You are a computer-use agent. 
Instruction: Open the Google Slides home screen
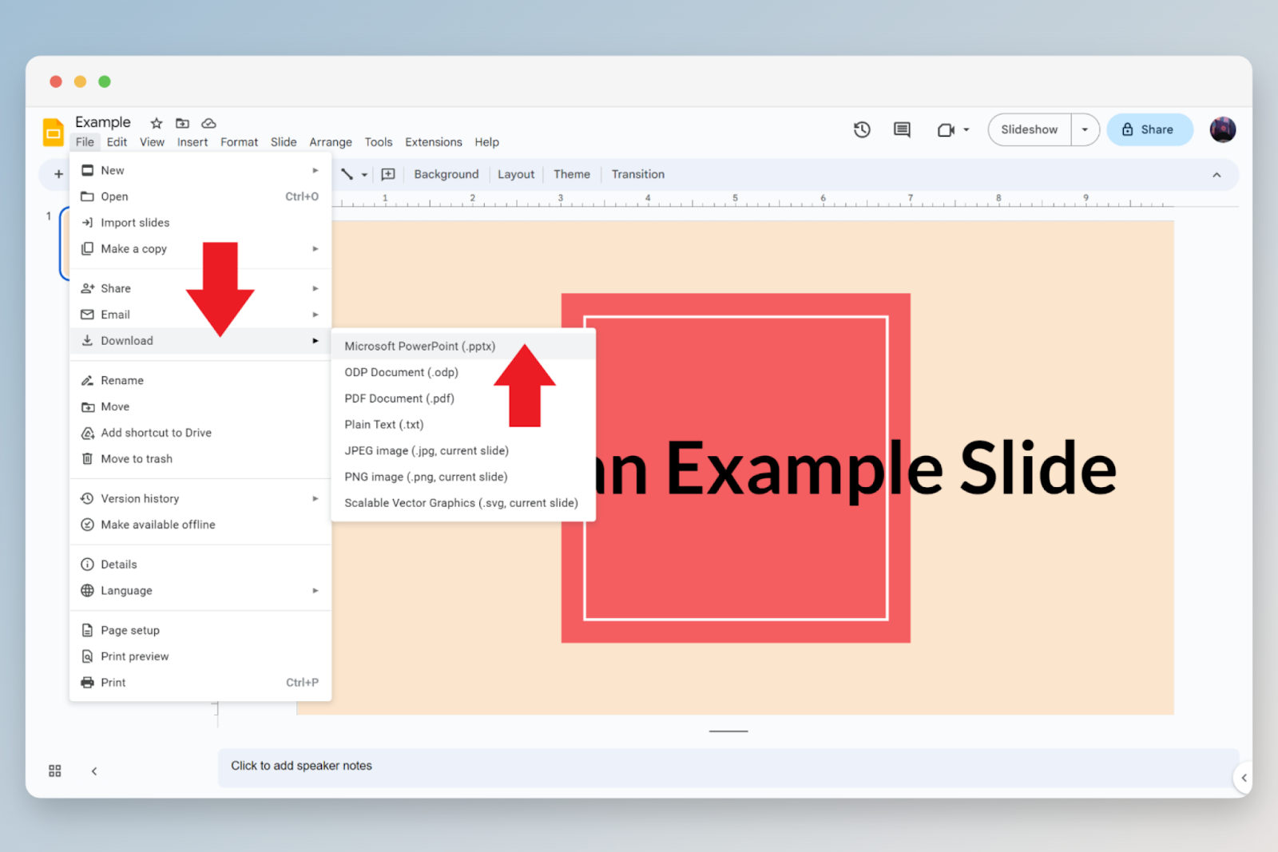(53, 132)
